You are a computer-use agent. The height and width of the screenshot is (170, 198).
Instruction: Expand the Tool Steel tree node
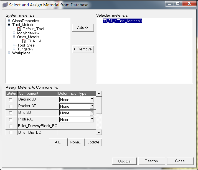[x=14, y=45]
